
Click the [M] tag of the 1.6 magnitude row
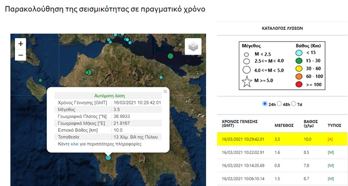(x=331, y=152)
